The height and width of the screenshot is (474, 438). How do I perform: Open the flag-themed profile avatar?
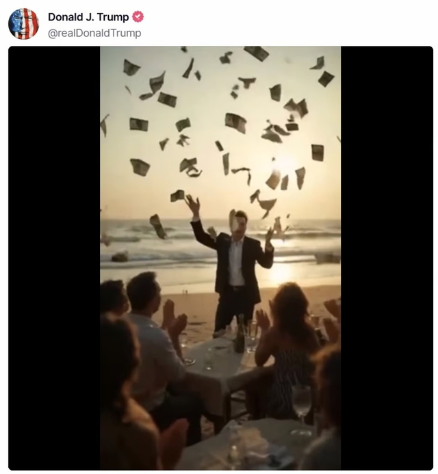point(23,24)
